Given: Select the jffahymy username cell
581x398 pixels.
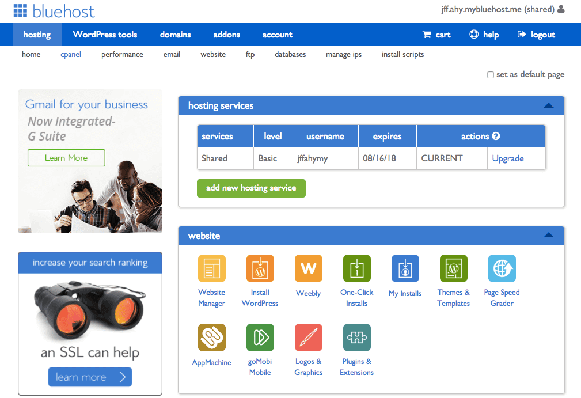Looking at the screenshot, I should click(325, 158).
